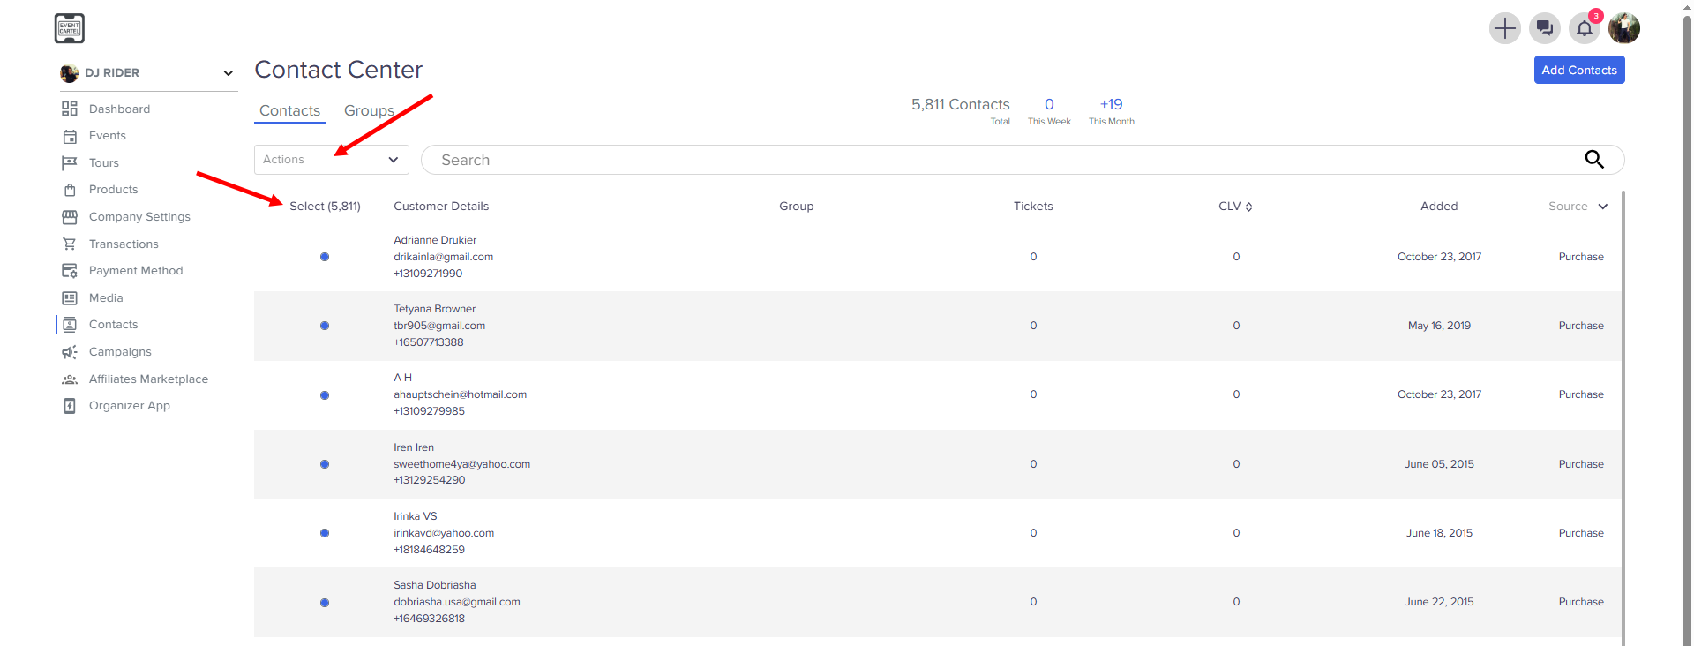This screenshot has width=1694, height=646.
Task: Click the Products bag icon
Action: 70,190
